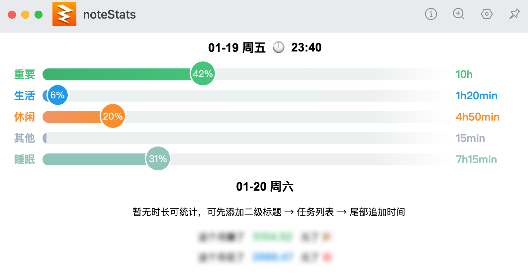Click the noteStats orange app logo
Viewport: 528px width, 275px height.
[64, 14]
